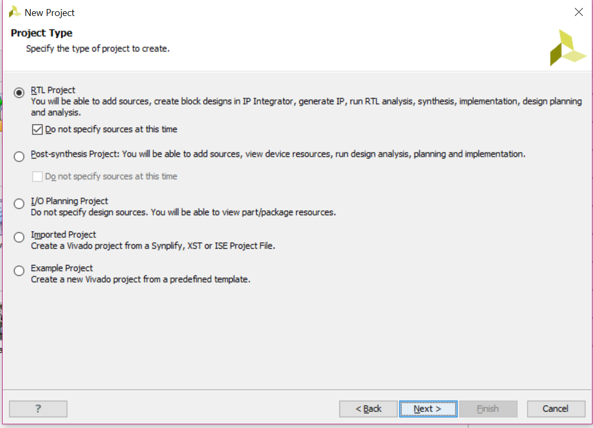Open the wizard help with the '?' button
This screenshot has height=428, width=593.
(38, 409)
